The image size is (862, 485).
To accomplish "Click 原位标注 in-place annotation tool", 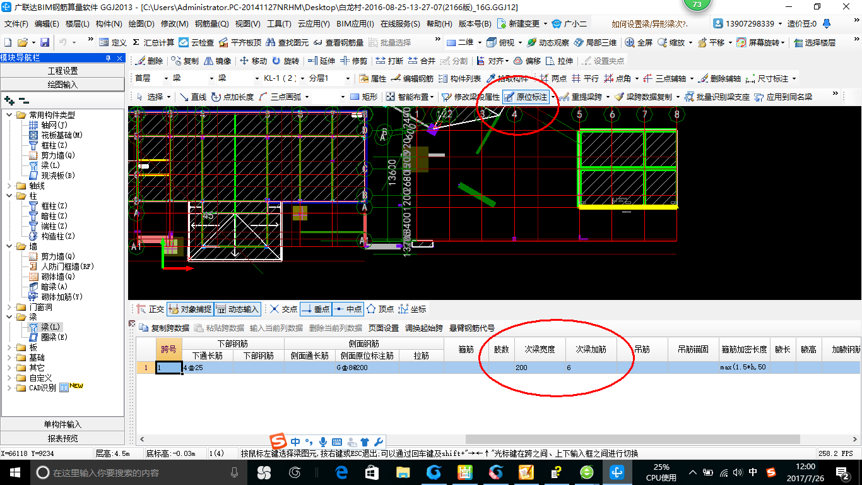I will tap(526, 97).
